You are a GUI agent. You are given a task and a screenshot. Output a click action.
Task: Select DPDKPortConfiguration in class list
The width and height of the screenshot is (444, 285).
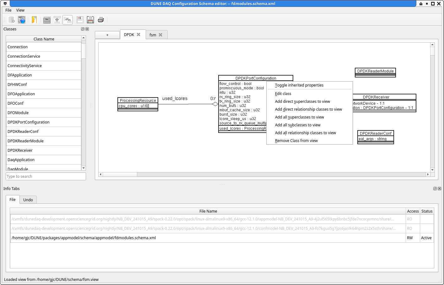tap(44, 122)
